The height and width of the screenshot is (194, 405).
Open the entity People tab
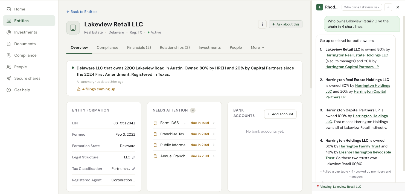tap(236, 47)
